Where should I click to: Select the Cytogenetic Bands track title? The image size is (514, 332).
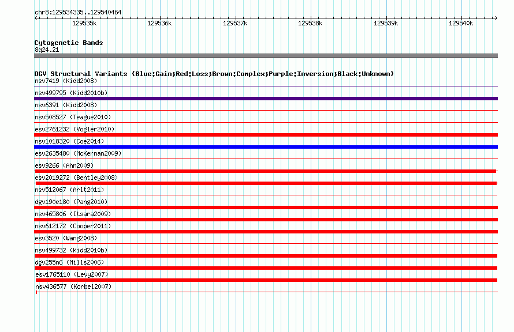[x=69, y=43]
